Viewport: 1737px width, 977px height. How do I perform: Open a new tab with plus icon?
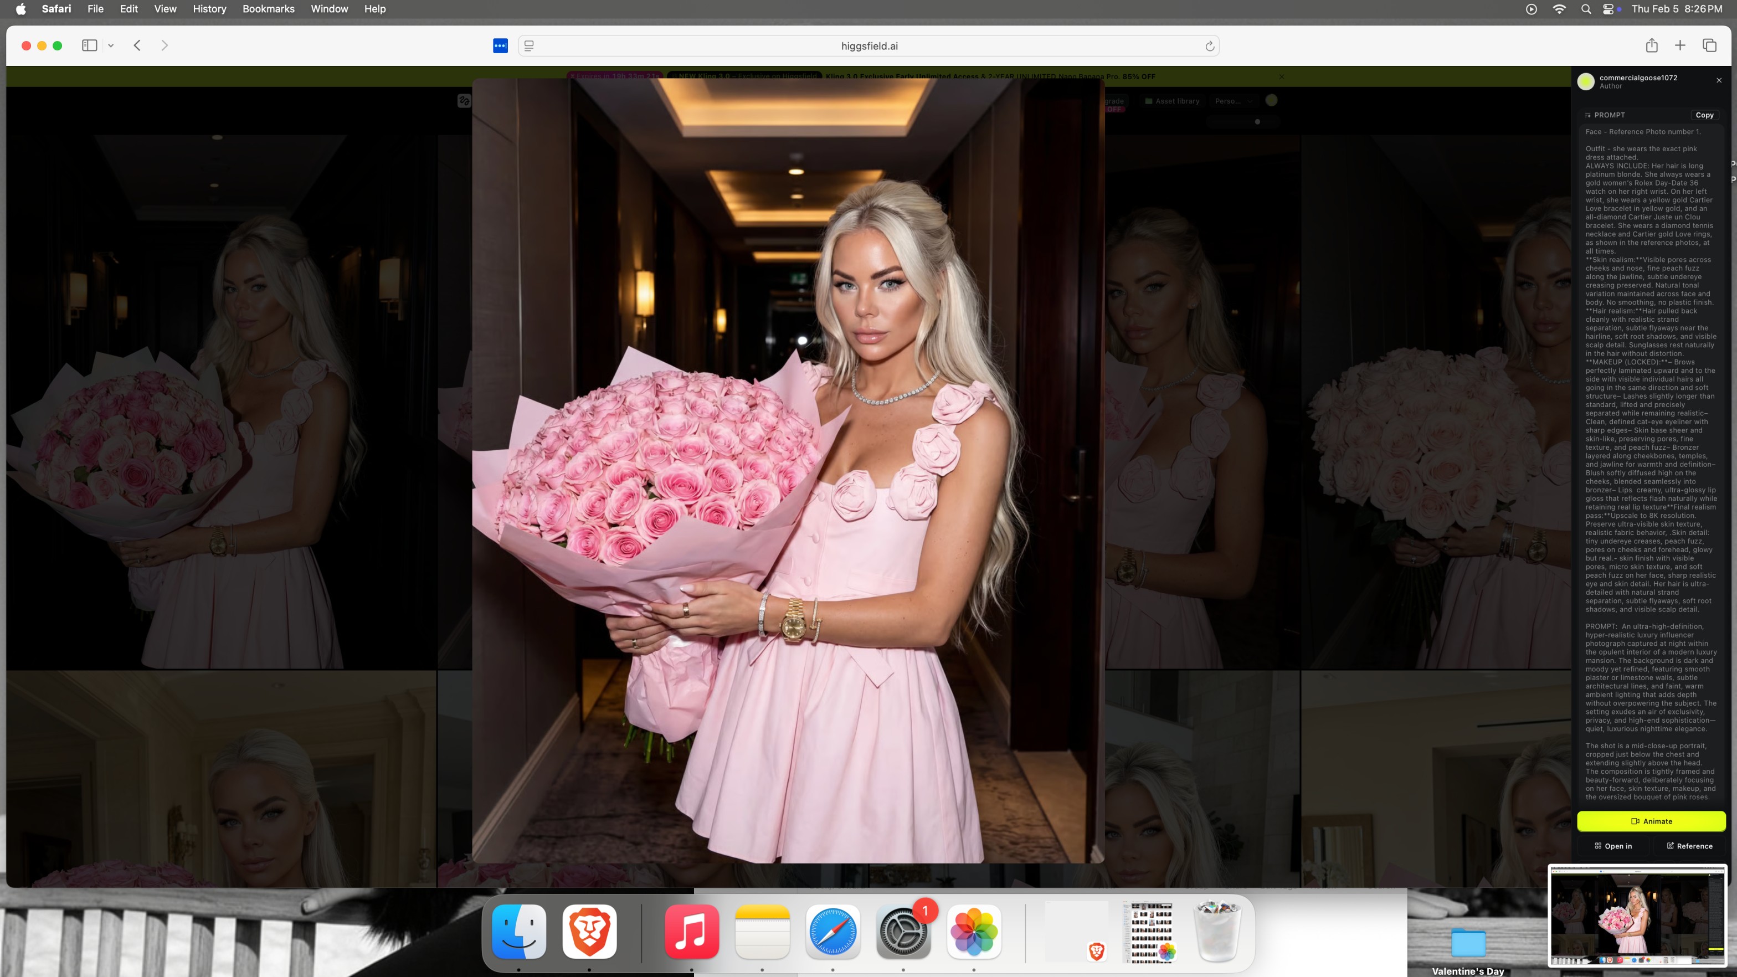point(1680,46)
